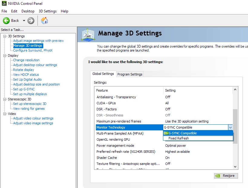
Task: Open the 3D Settings menu
Action: pyautogui.click(x=47, y=11)
